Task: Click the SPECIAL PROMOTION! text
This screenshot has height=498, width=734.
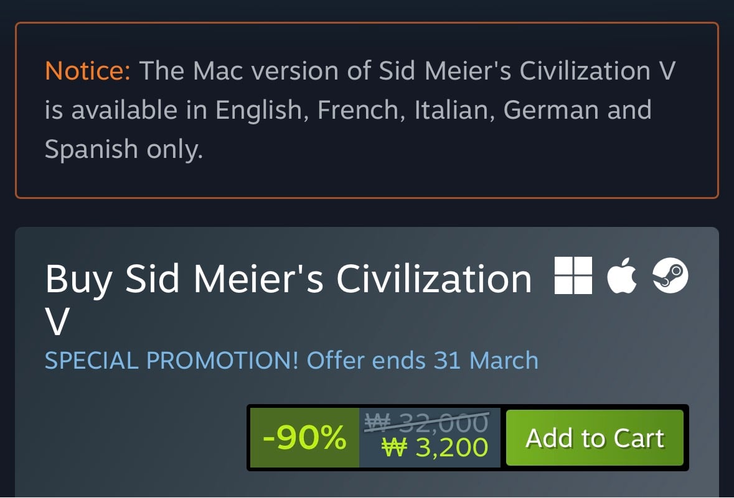Action: coord(171,361)
